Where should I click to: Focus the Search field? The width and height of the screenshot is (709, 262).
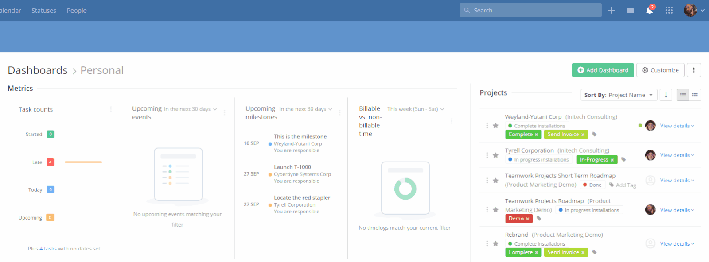click(530, 10)
